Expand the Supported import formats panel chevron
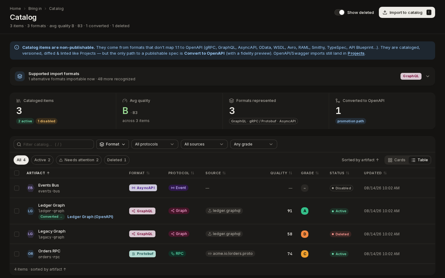This screenshot has height=278, width=445. click(428, 76)
